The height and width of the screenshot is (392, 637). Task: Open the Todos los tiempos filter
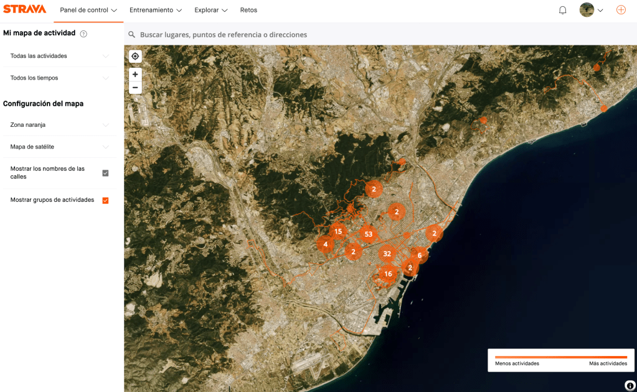(x=59, y=78)
